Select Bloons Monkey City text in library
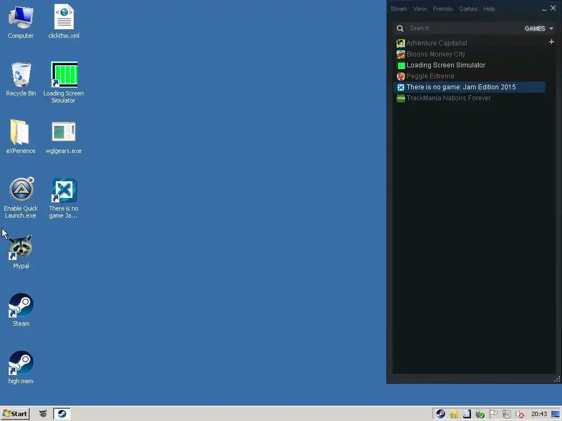562x421 pixels. coord(435,54)
